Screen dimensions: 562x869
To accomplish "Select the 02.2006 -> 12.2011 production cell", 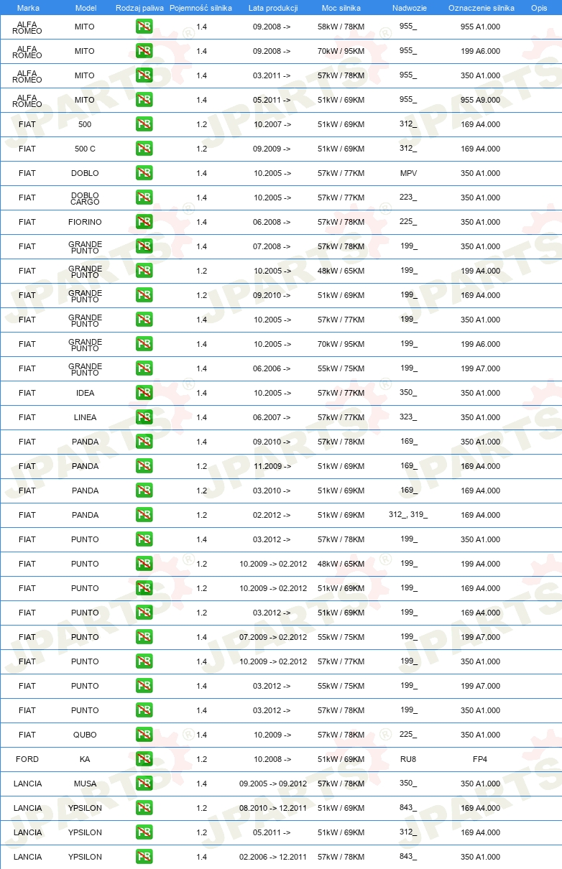I will pyautogui.click(x=273, y=857).
